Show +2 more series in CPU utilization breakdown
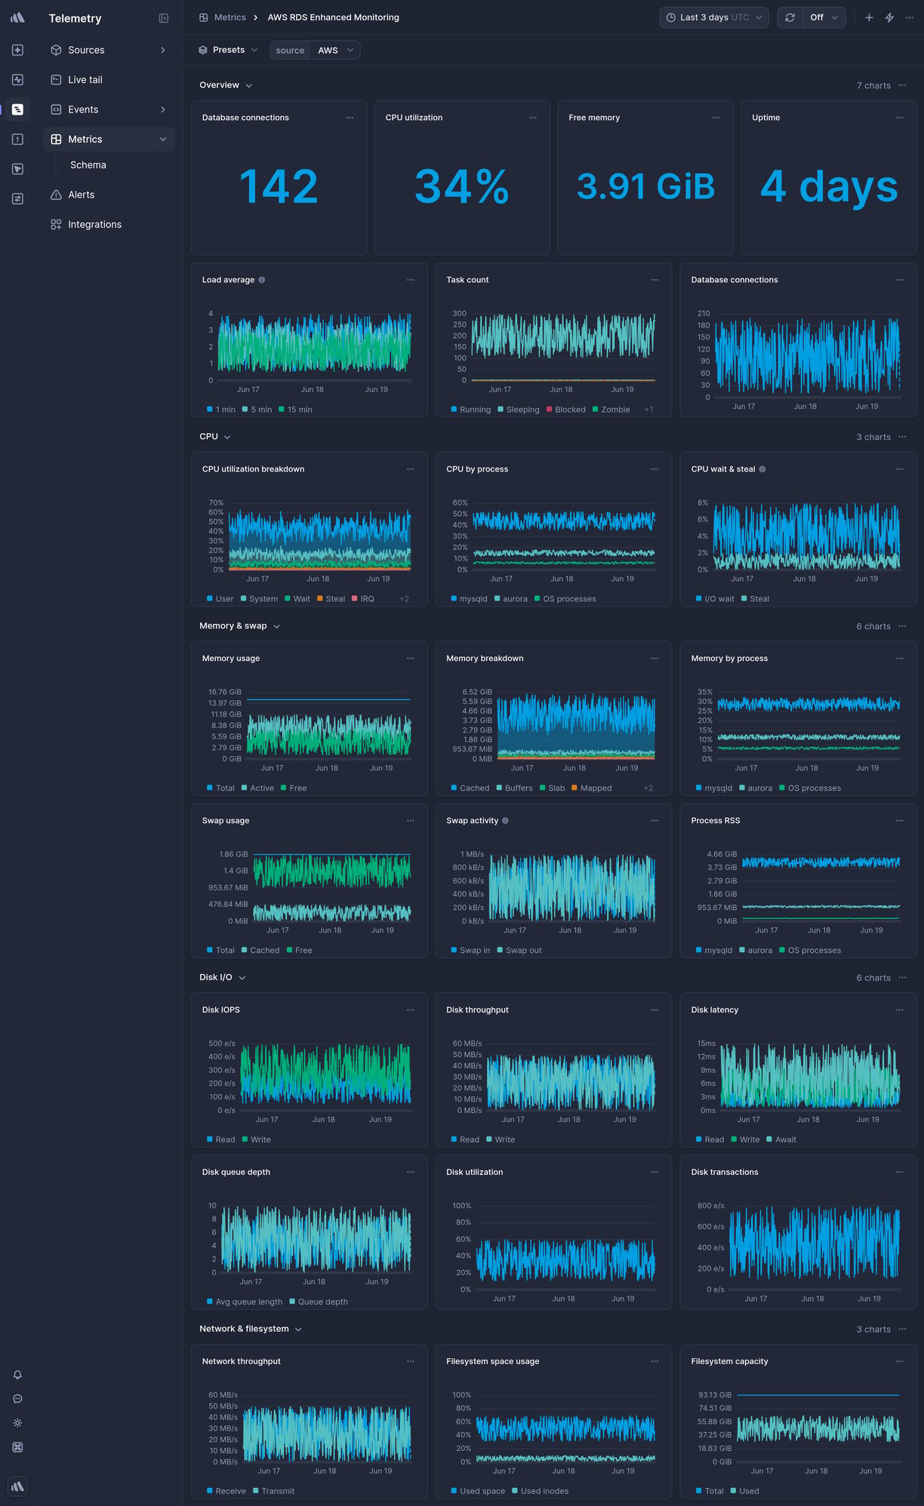Screen dimensions: 924x1506 point(404,599)
